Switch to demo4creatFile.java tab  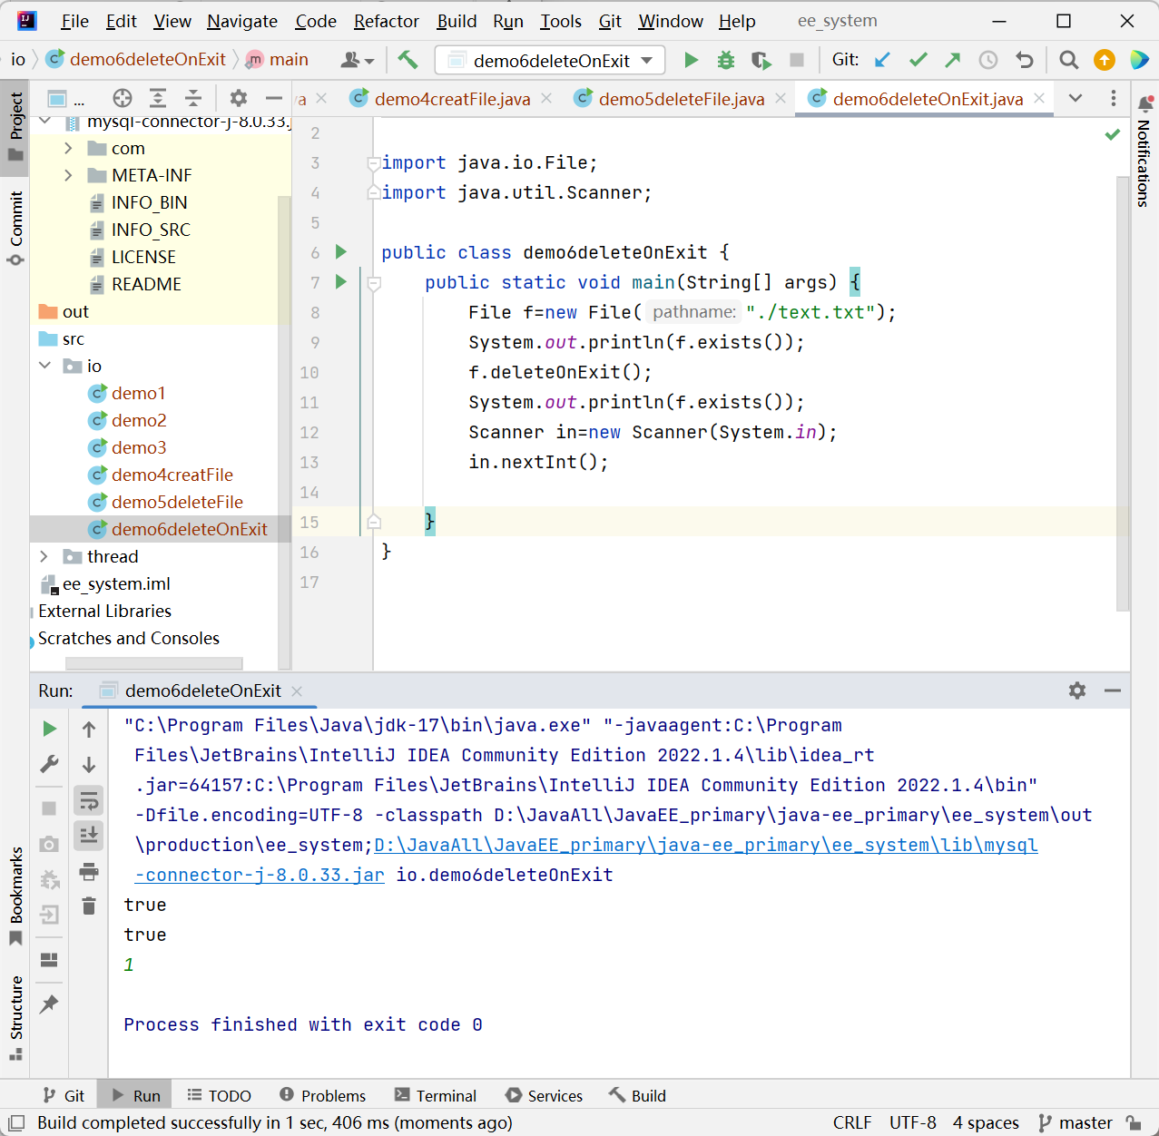pos(452,99)
